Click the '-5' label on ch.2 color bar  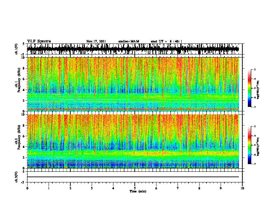point(254,145)
